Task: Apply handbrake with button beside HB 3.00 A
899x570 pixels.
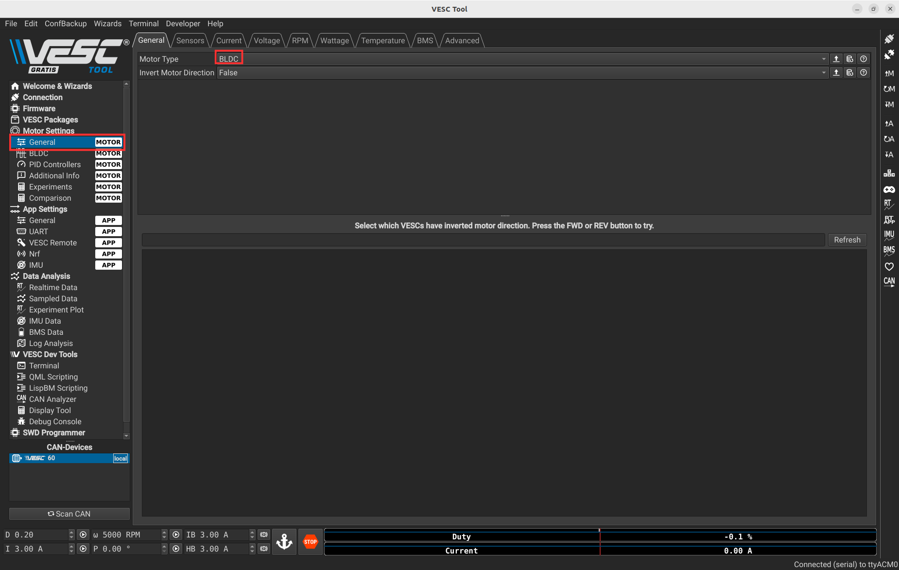Action: [264, 549]
